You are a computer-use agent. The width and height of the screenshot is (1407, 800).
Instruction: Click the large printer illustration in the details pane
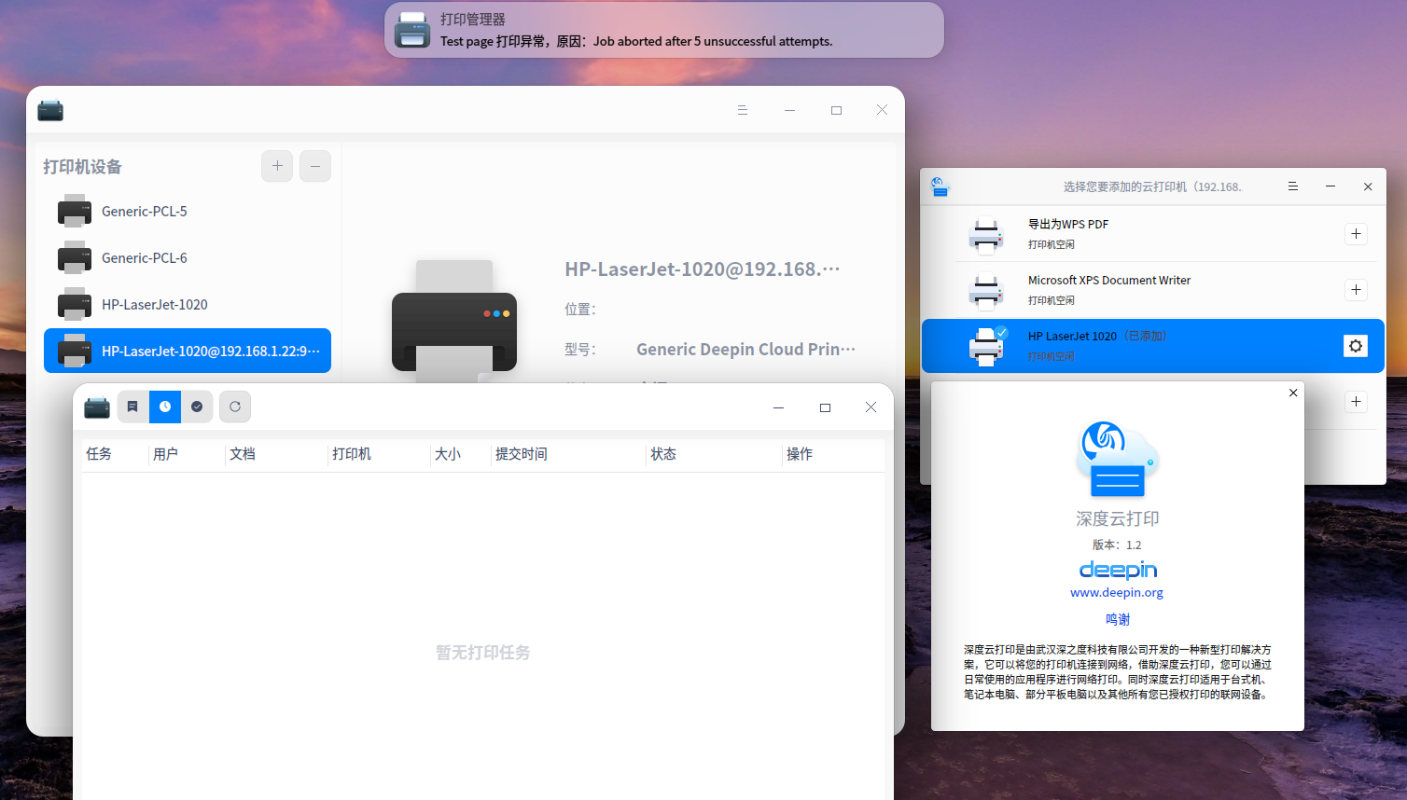point(454,320)
